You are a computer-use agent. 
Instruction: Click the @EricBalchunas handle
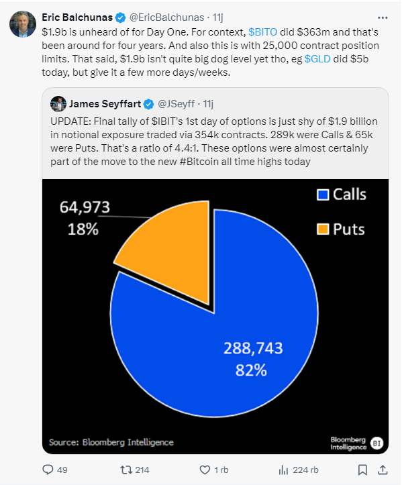(x=166, y=17)
